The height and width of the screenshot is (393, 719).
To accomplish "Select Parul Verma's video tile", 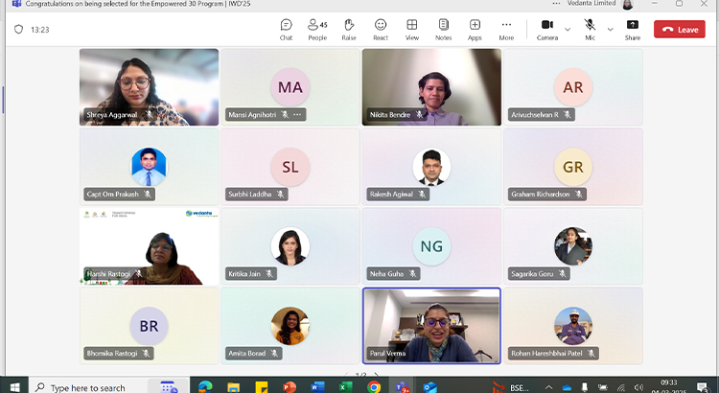I will coord(431,324).
